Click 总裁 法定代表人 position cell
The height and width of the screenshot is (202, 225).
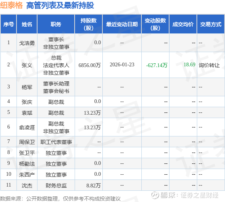(56, 65)
